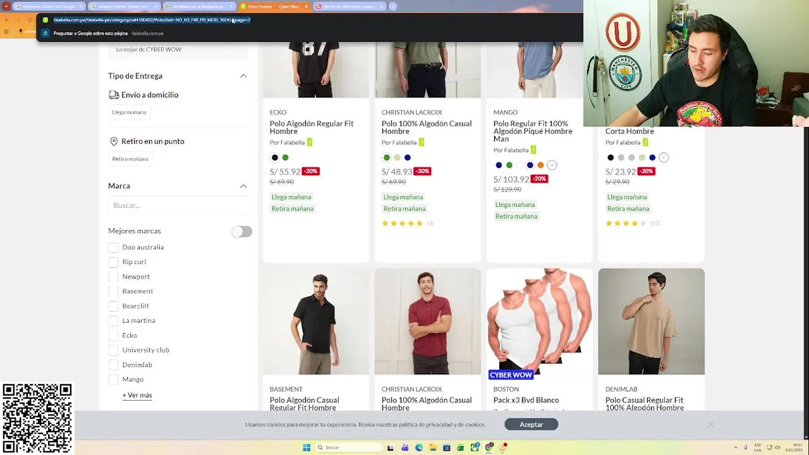The width and height of the screenshot is (809, 455).
Task: Click the Google icon in Preguntar a Google suggestion
Action: point(46,33)
